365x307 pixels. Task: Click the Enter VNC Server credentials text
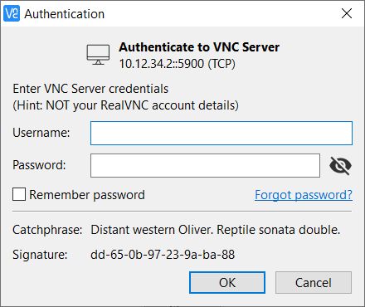90,89
